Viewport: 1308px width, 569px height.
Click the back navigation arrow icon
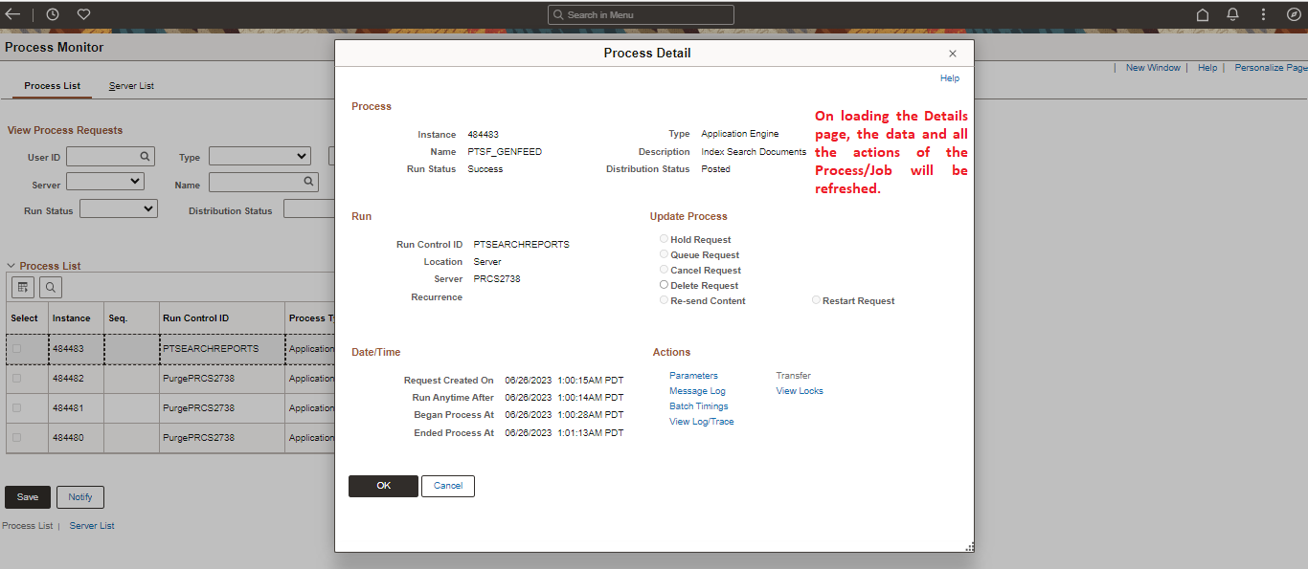tap(13, 13)
